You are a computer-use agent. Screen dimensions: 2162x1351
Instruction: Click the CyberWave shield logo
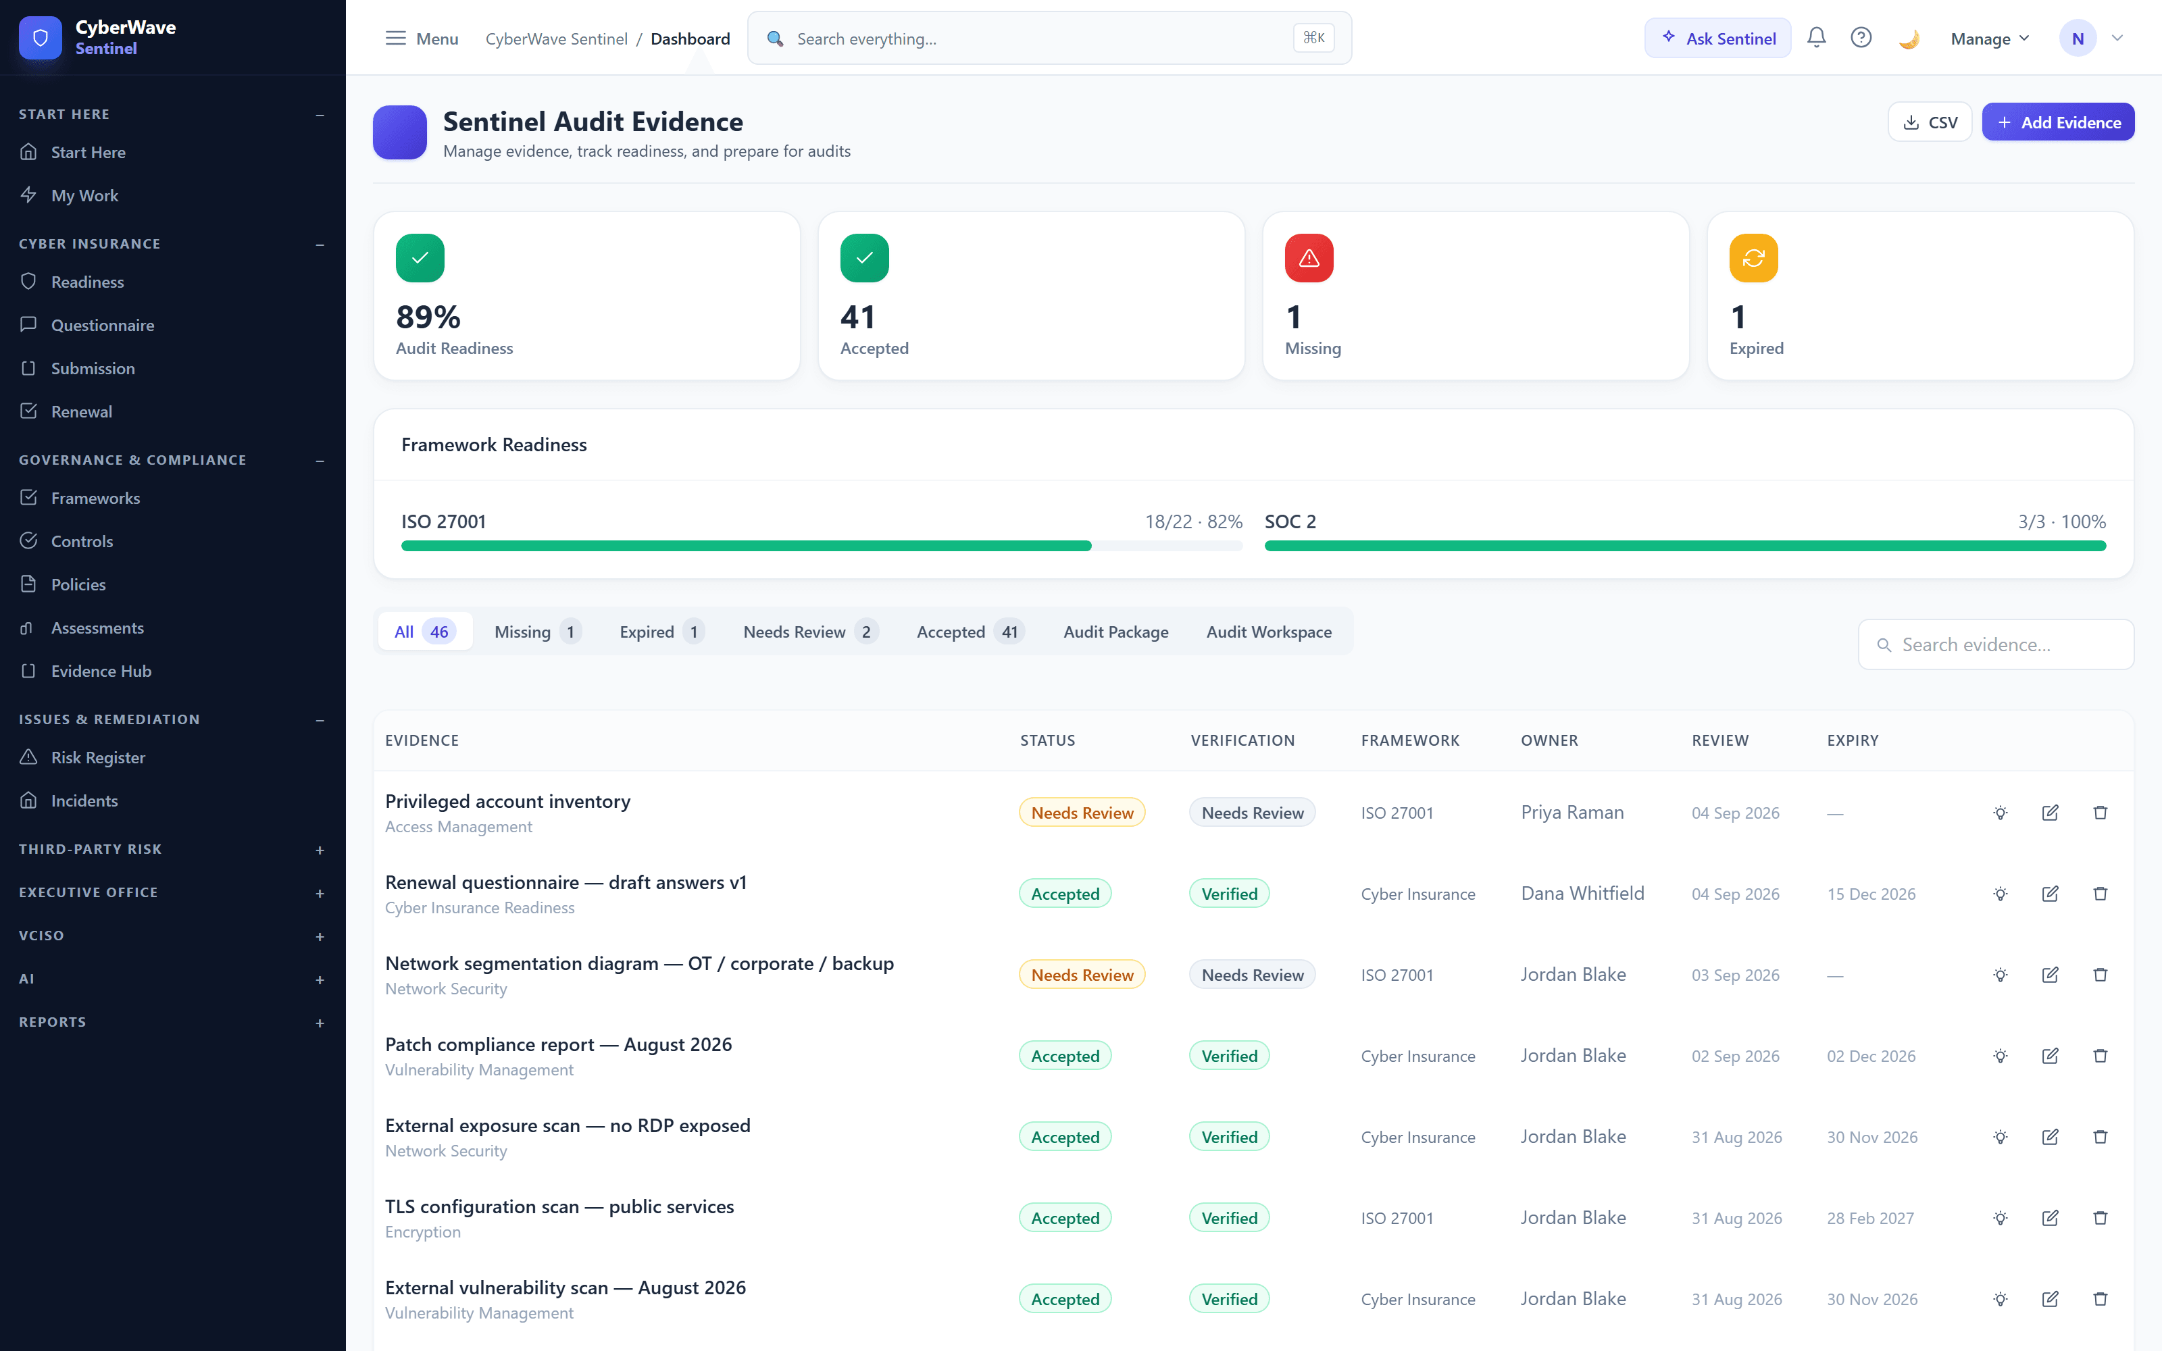(41, 38)
